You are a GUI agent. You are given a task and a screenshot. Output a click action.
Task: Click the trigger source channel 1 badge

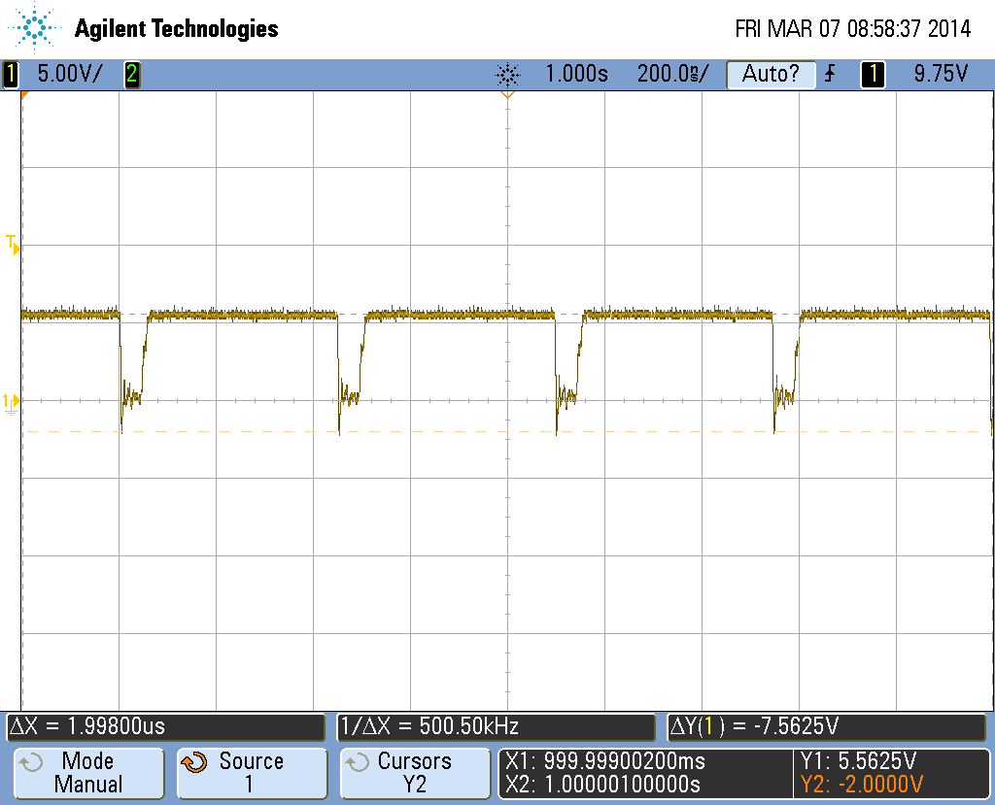tap(873, 74)
